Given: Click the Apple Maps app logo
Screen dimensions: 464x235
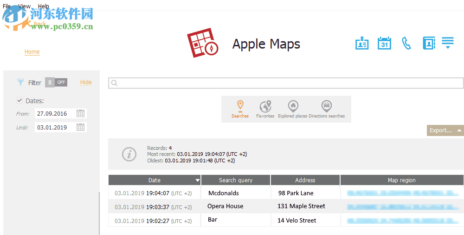Looking at the screenshot, I should pyautogui.click(x=203, y=43).
